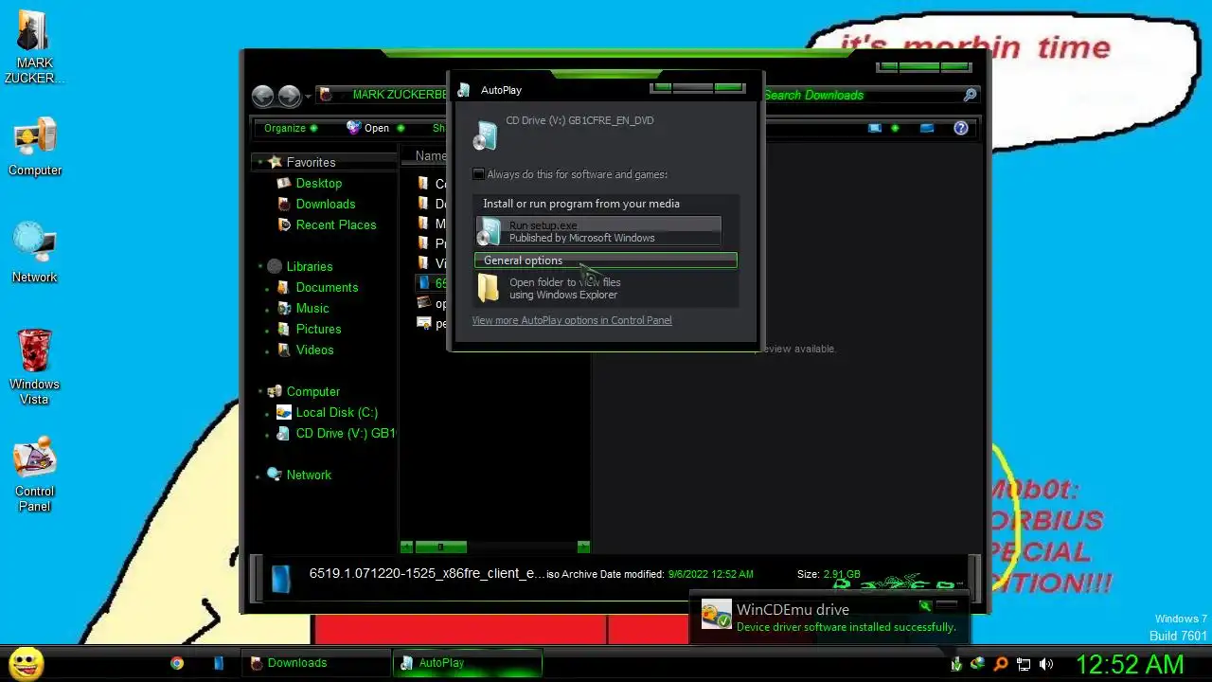
Task: Switch to AutoPlay taskbar button
Action: 468,663
